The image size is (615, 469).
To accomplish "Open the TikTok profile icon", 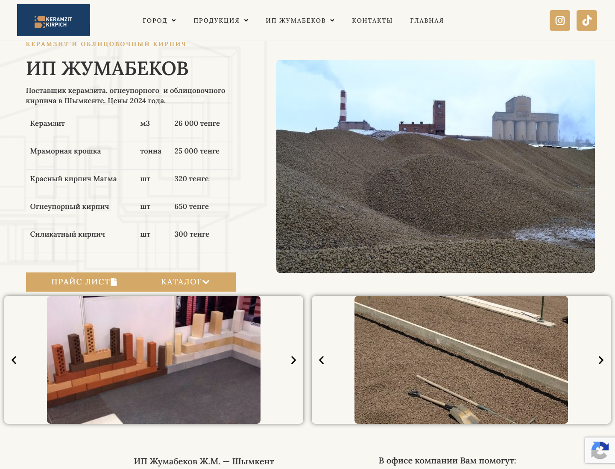I will tap(587, 20).
